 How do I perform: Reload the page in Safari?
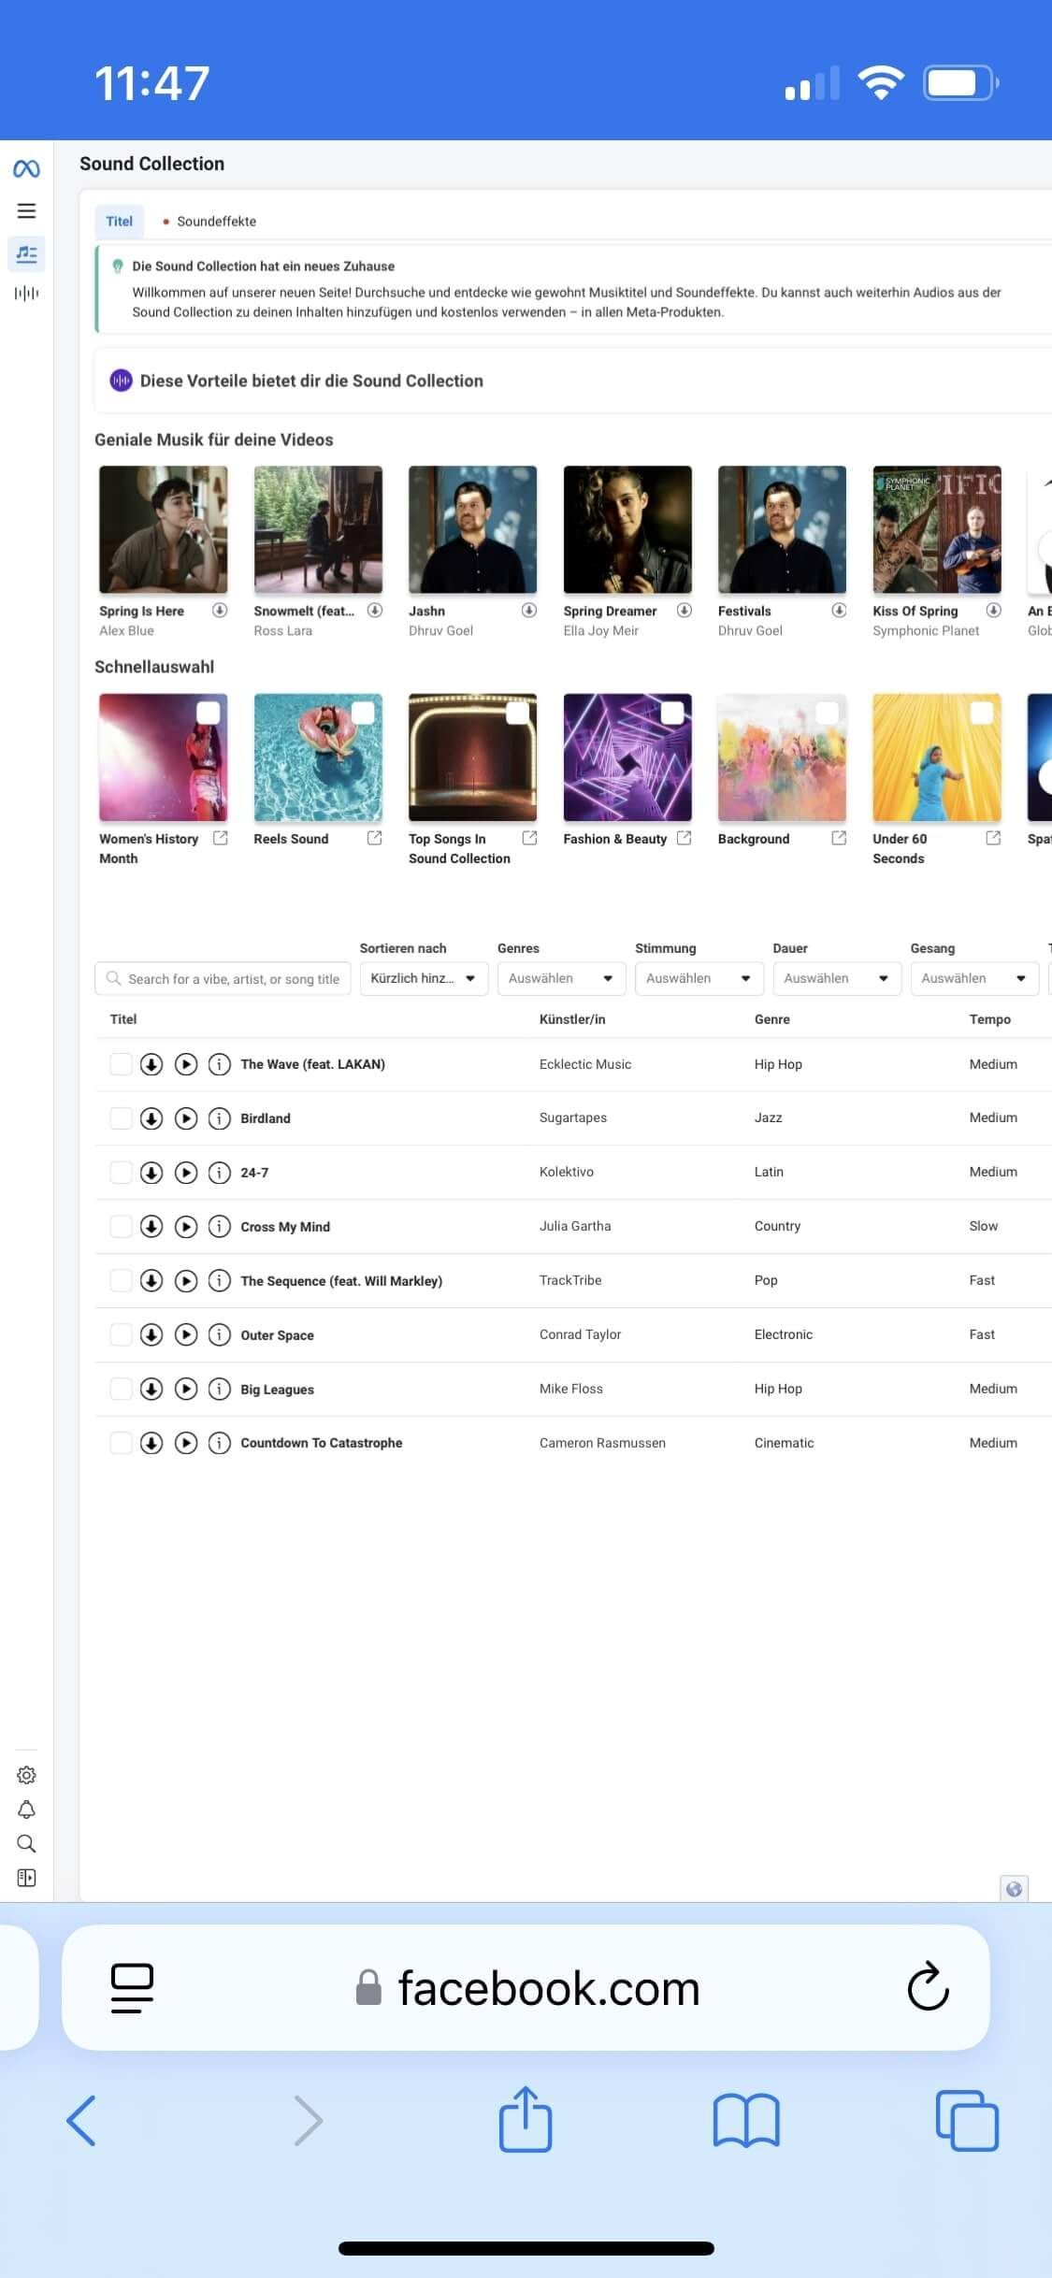[928, 1985]
